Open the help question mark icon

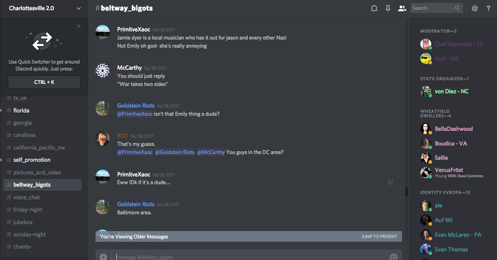[x=488, y=8]
